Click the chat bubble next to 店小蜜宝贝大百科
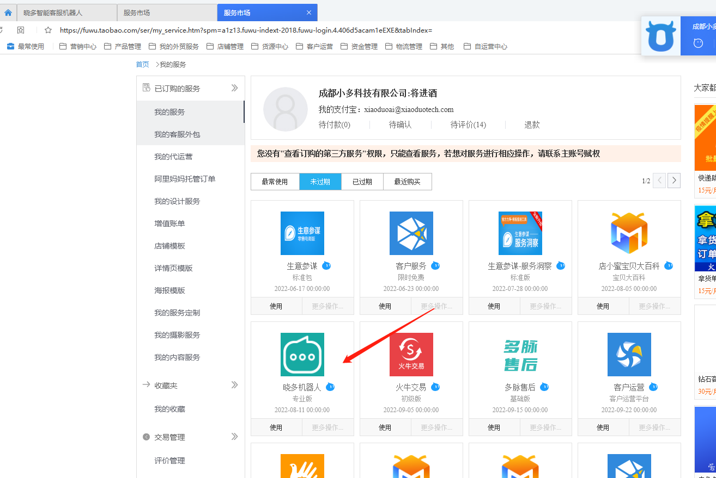Image resolution: width=716 pixels, height=478 pixels. pyautogui.click(x=669, y=265)
